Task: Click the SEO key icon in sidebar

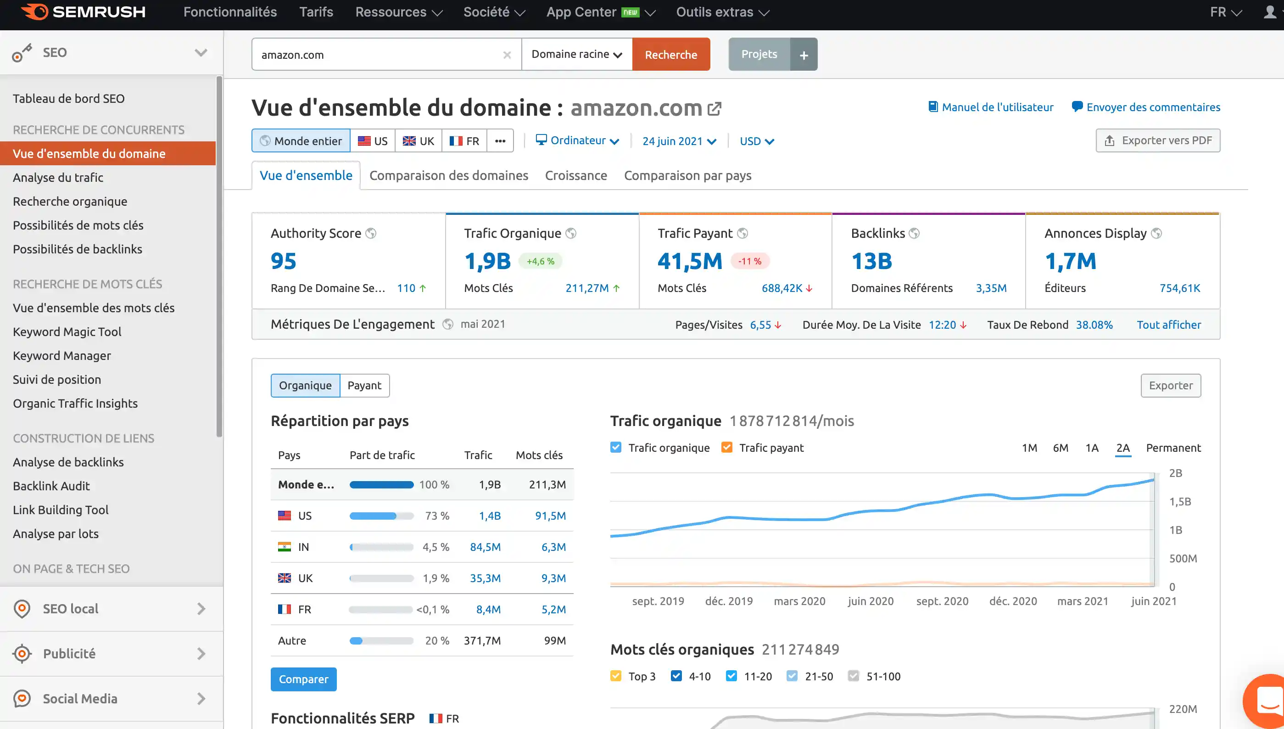Action: click(x=22, y=53)
